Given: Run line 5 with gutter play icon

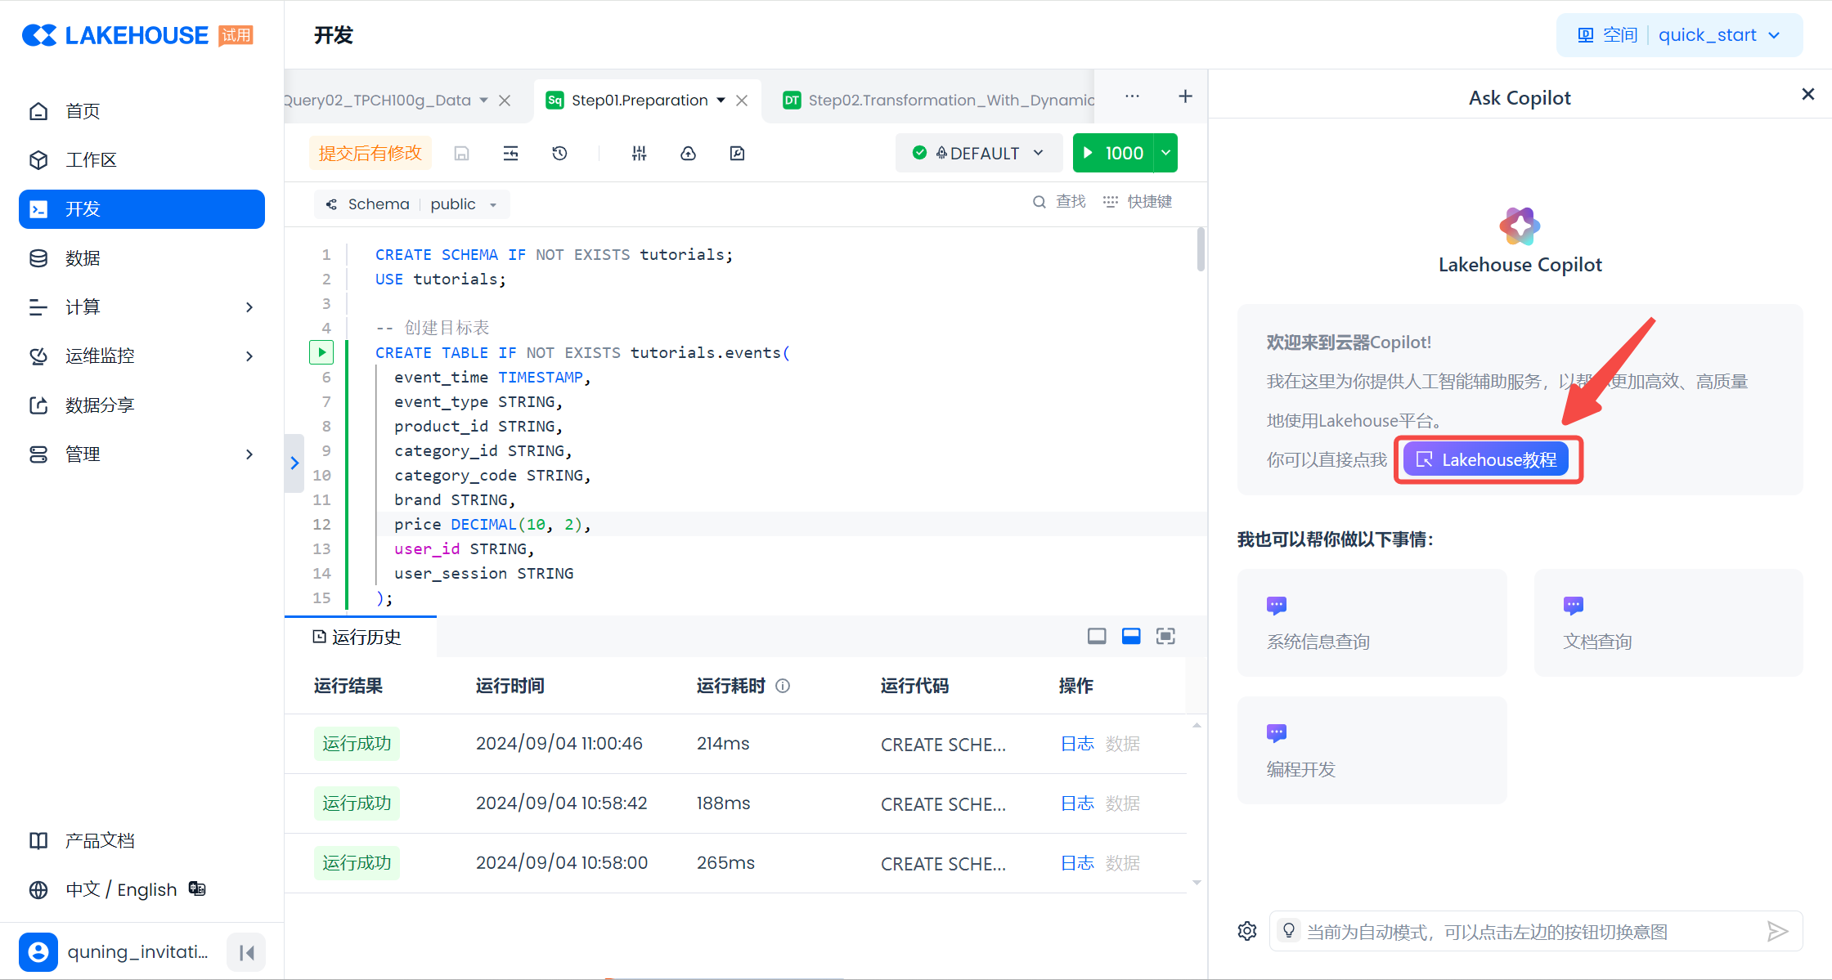Looking at the screenshot, I should tap(321, 352).
